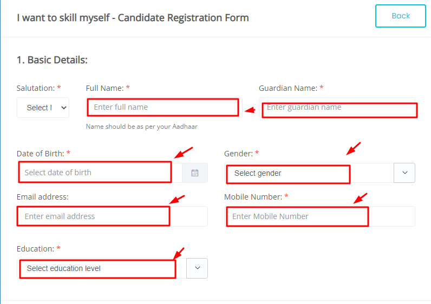Focus the Enter email address field
This screenshot has height=304, width=431.
(112, 216)
